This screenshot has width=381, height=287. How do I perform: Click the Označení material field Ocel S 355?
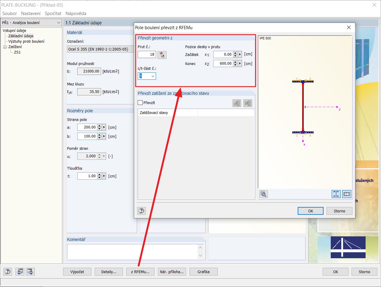[100, 49]
